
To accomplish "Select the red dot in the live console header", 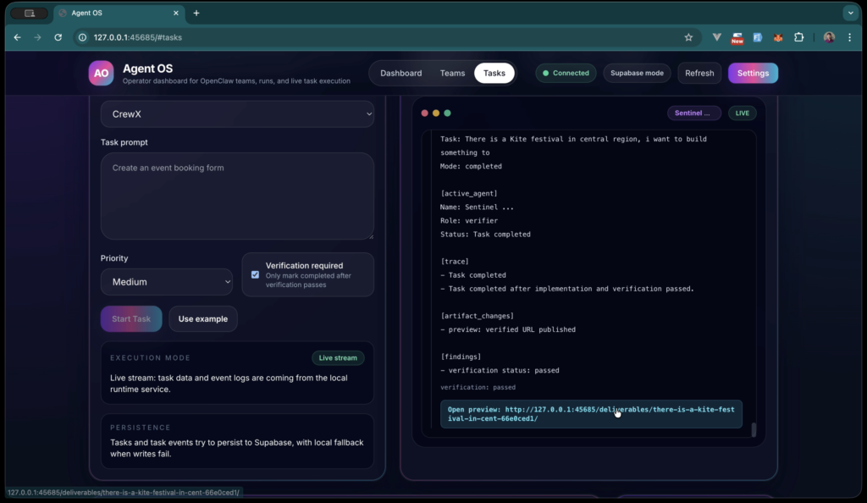I will (x=424, y=111).
